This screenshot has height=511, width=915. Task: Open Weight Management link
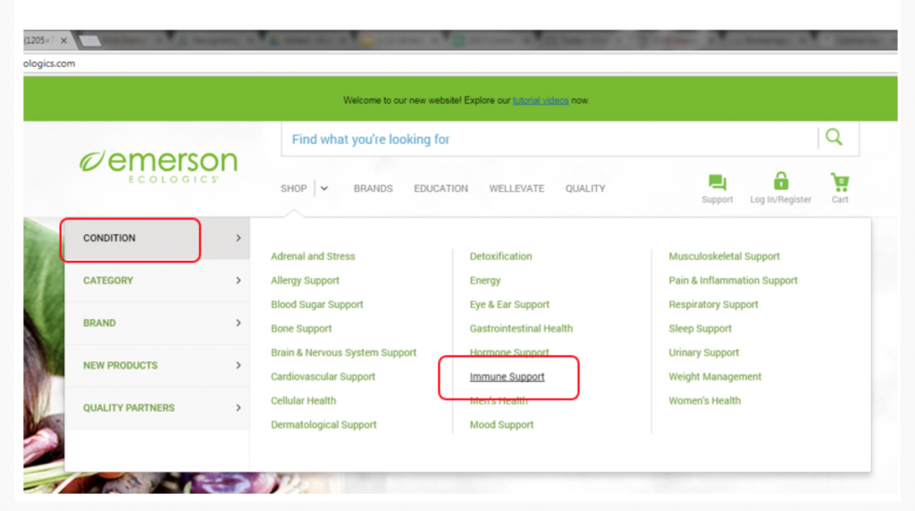tap(715, 377)
